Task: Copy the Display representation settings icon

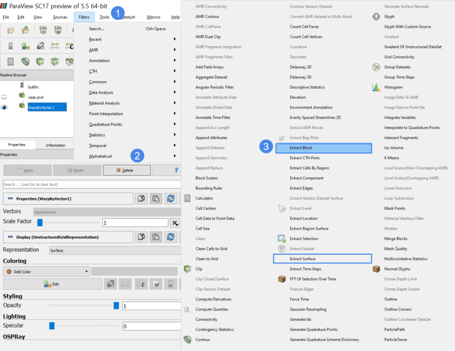Action: click(141, 237)
